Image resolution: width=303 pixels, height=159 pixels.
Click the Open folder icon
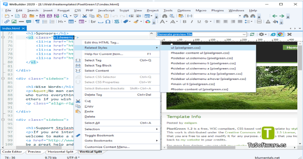[x=32, y=16]
